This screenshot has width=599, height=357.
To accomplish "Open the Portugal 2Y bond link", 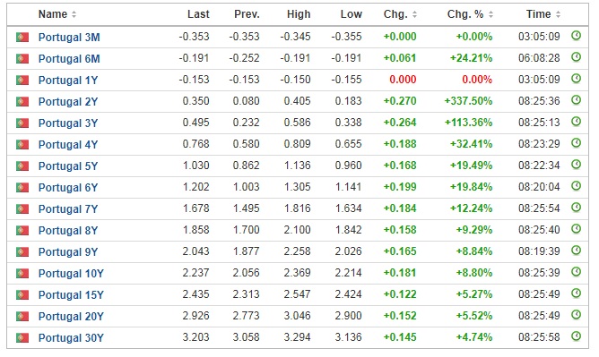I will coord(68,102).
